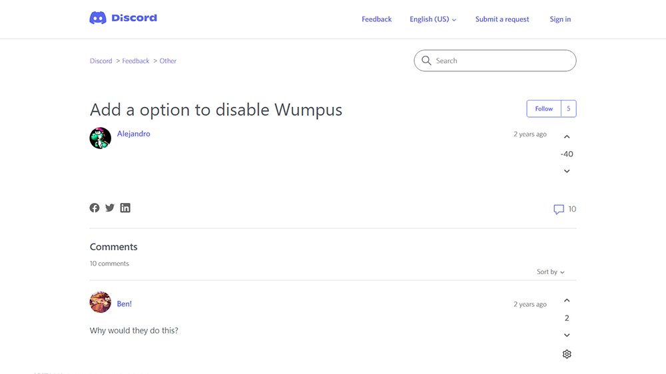Go to Feedback breadcrumb link
This screenshot has width=666, height=374.
[x=135, y=61]
